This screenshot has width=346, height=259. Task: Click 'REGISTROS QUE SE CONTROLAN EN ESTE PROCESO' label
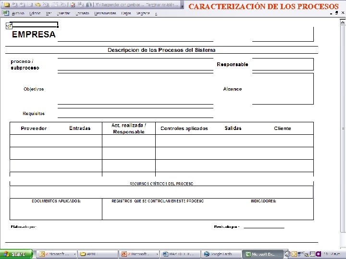[158, 201]
